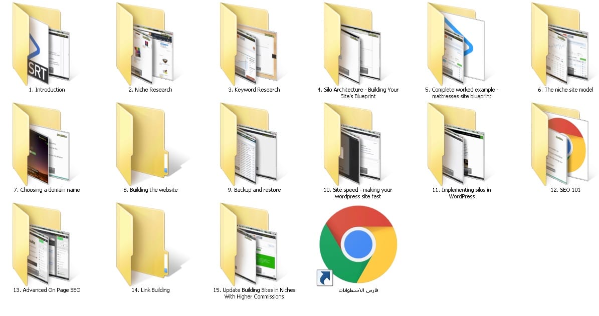
Task: Select the Chrome shortcut icon
Action: point(358,245)
